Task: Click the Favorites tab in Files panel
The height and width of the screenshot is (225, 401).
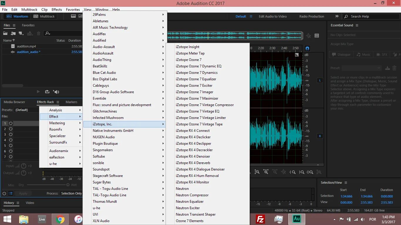Action: coord(28,25)
